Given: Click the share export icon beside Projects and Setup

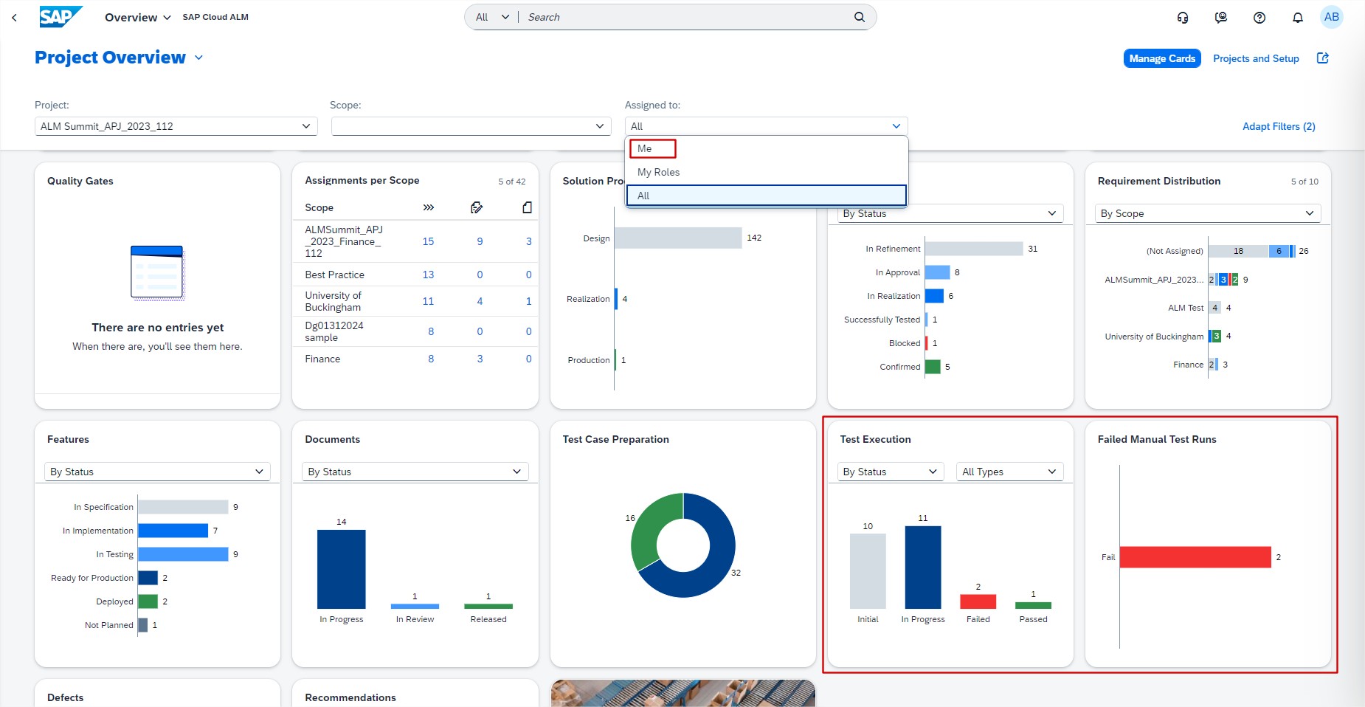Looking at the screenshot, I should coord(1323,58).
